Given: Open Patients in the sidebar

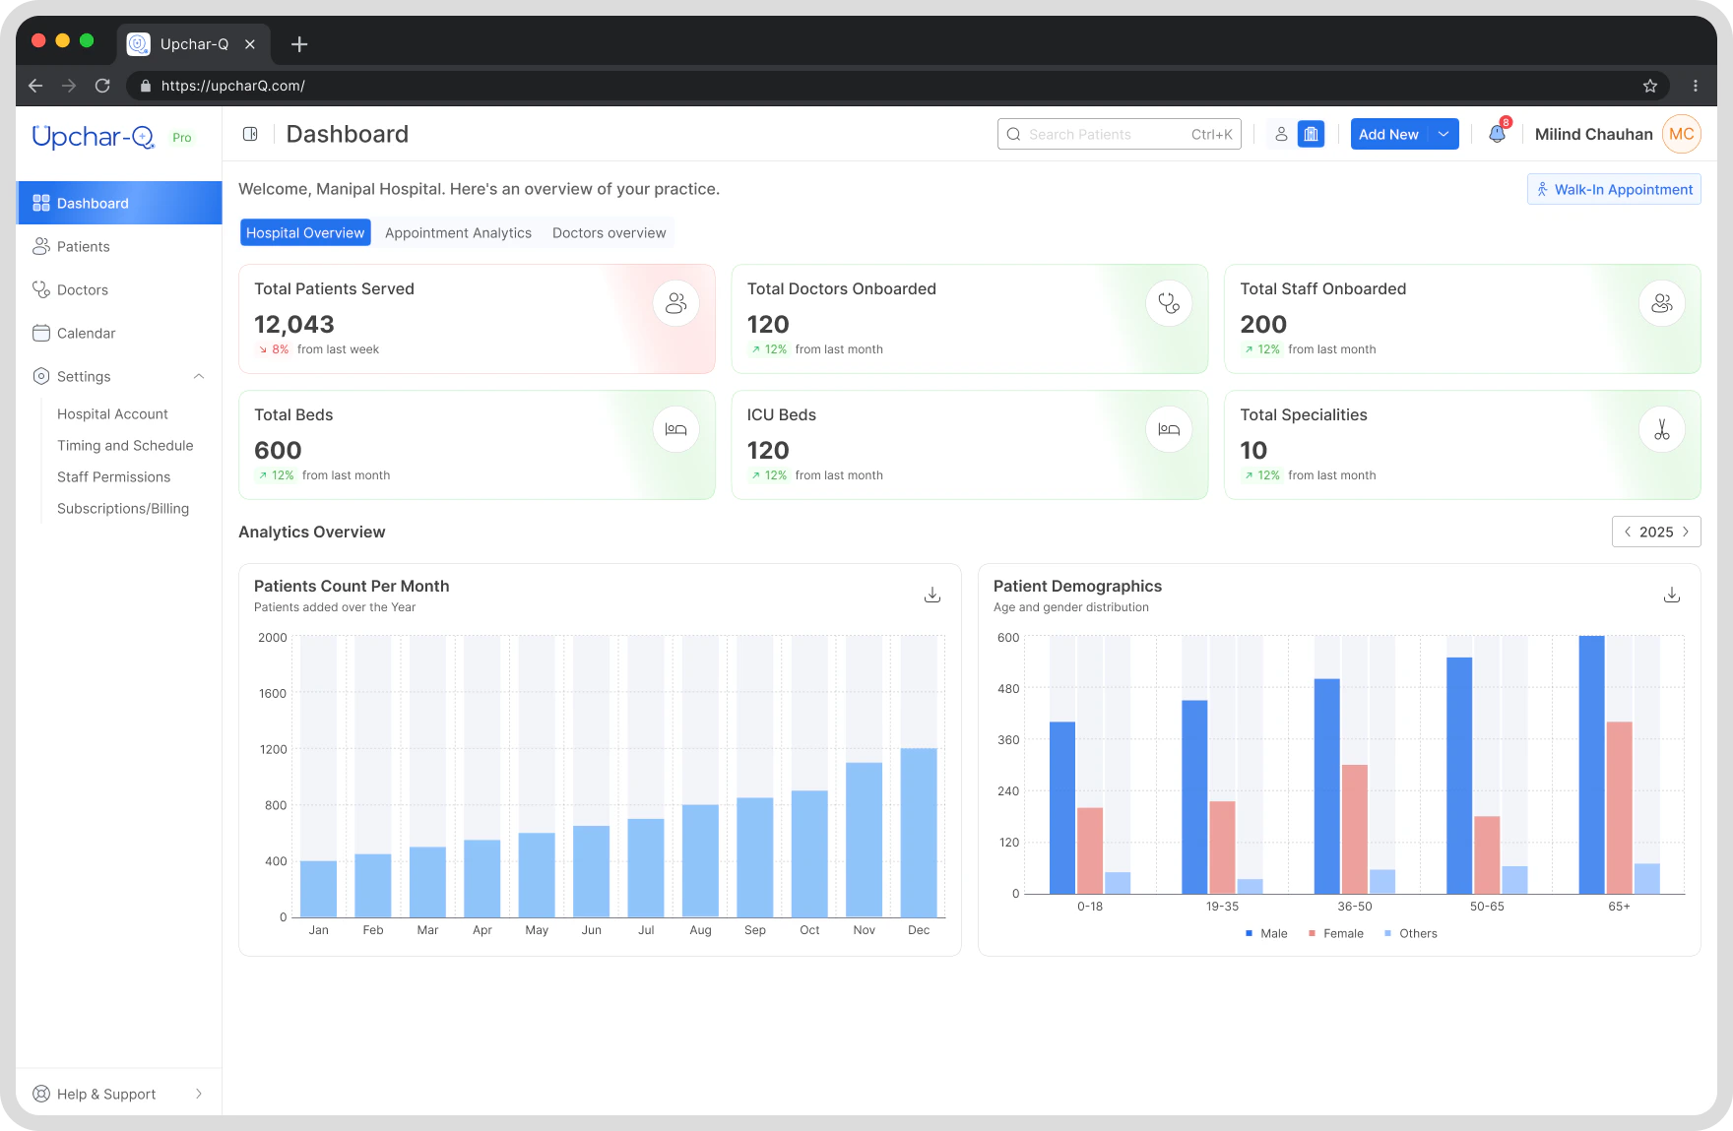Looking at the screenshot, I should (119, 246).
